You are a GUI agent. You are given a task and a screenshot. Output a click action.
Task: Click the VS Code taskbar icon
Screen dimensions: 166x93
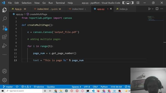coord(93,91)
